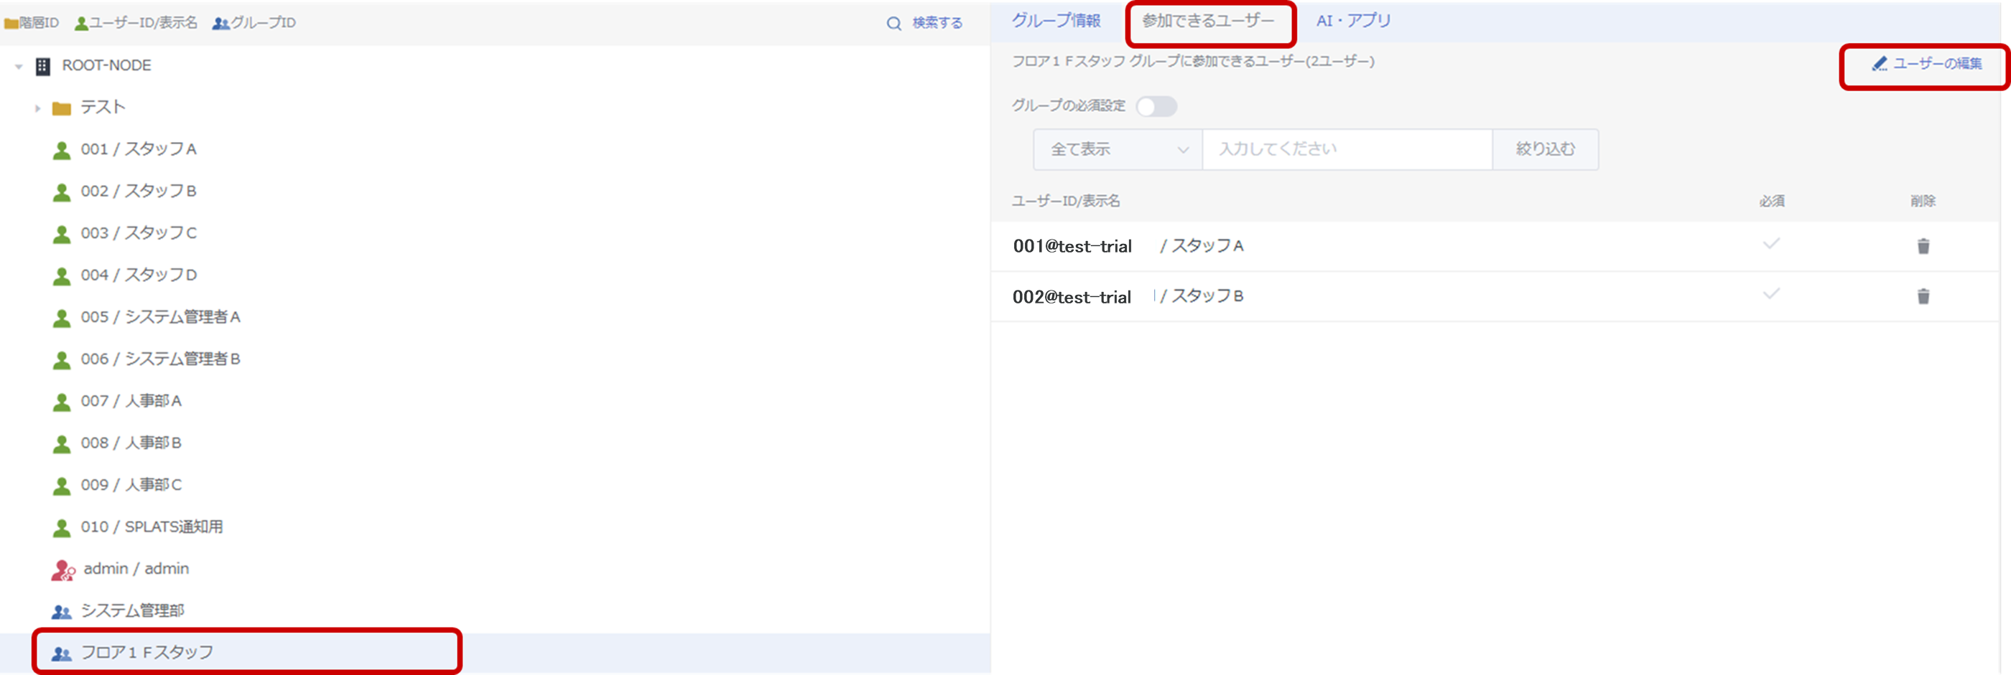Image resolution: width=2011 pixels, height=675 pixels.
Task: Select フロア１Ｆスタッフ group in tree
Action: 147,652
